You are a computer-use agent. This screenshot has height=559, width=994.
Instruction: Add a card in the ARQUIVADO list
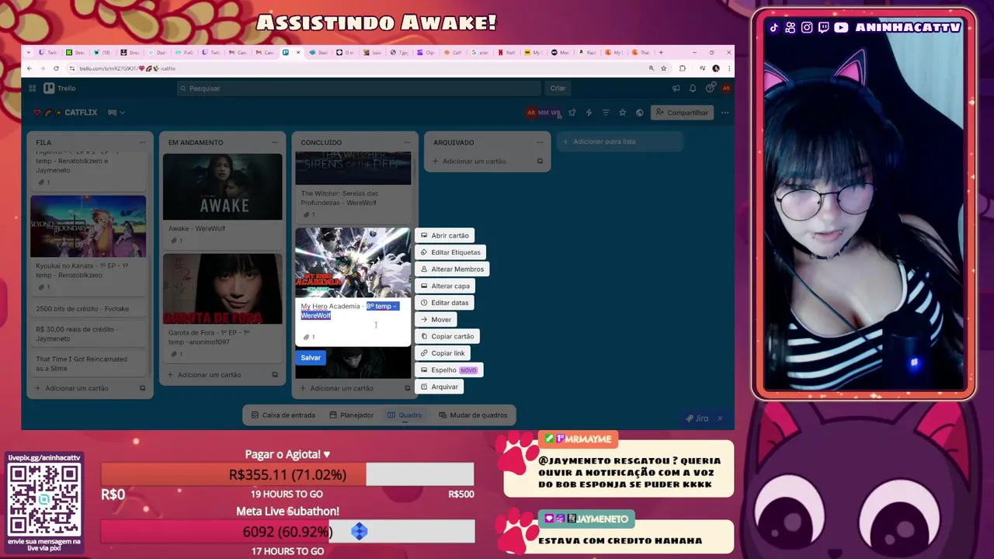[x=474, y=161]
